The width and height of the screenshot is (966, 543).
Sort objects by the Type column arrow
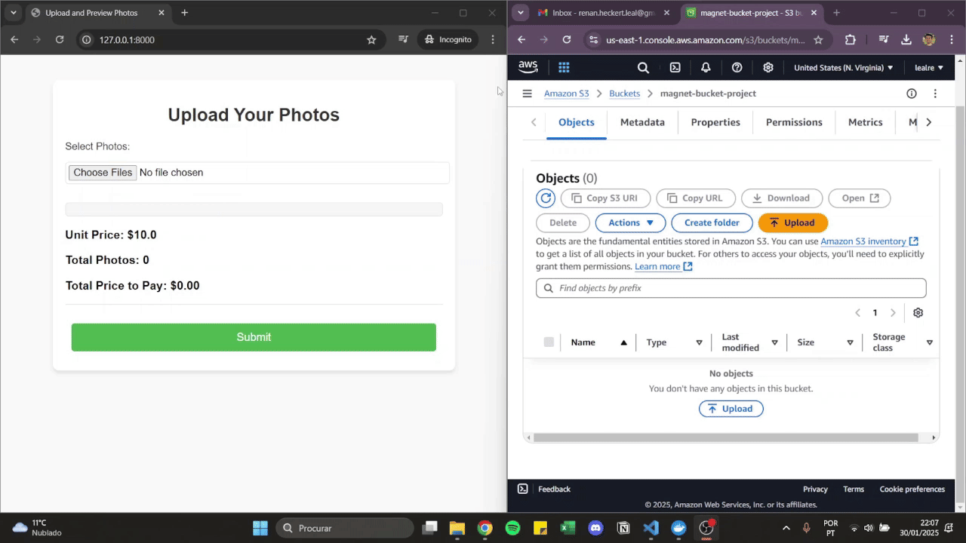pos(699,342)
